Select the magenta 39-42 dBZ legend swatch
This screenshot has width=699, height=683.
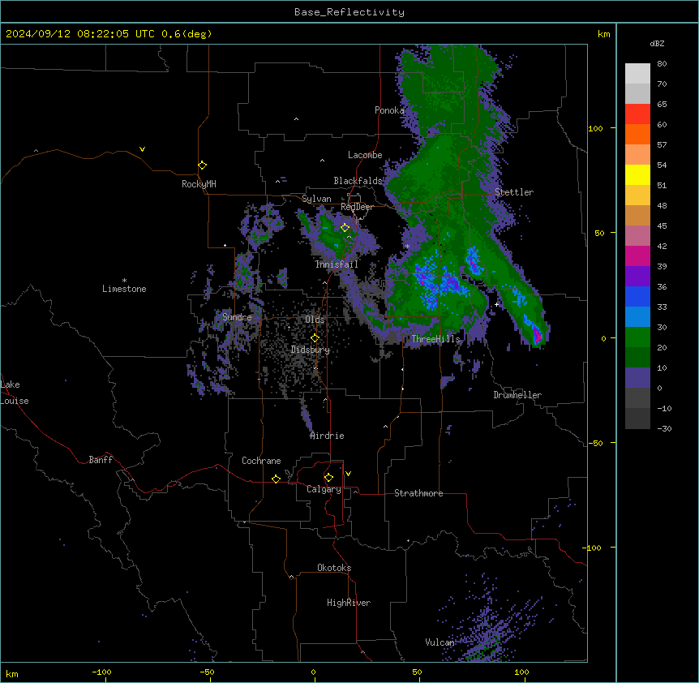637,256
